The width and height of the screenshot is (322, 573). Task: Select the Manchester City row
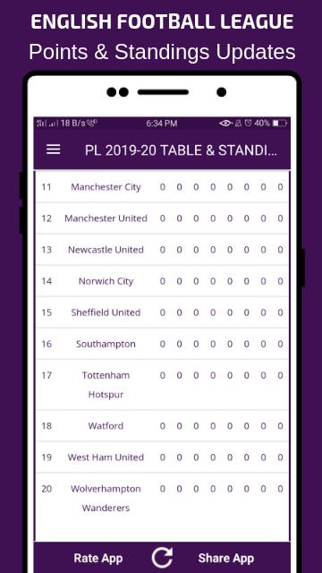162,187
